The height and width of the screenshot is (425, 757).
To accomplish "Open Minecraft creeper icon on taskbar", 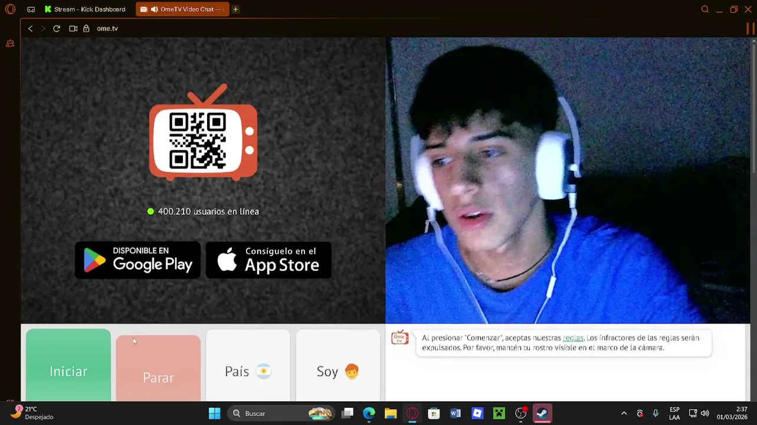I will tap(499, 413).
